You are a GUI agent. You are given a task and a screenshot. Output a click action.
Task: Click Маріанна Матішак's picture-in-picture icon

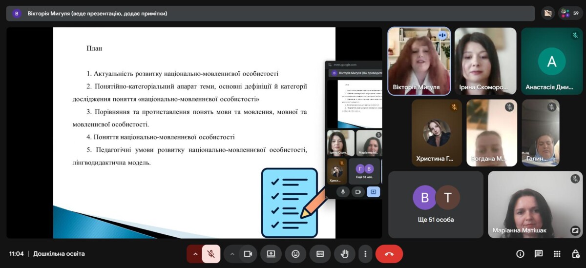click(575, 230)
